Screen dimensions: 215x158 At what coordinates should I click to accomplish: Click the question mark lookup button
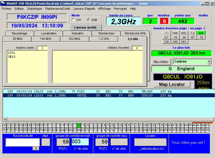36,148
